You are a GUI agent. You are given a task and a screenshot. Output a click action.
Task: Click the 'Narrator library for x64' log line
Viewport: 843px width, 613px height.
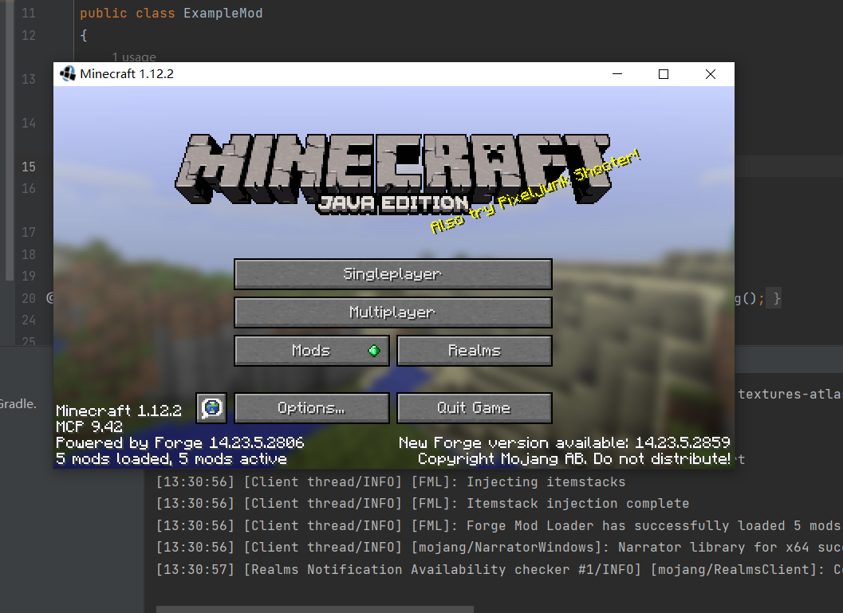click(x=499, y=548)
